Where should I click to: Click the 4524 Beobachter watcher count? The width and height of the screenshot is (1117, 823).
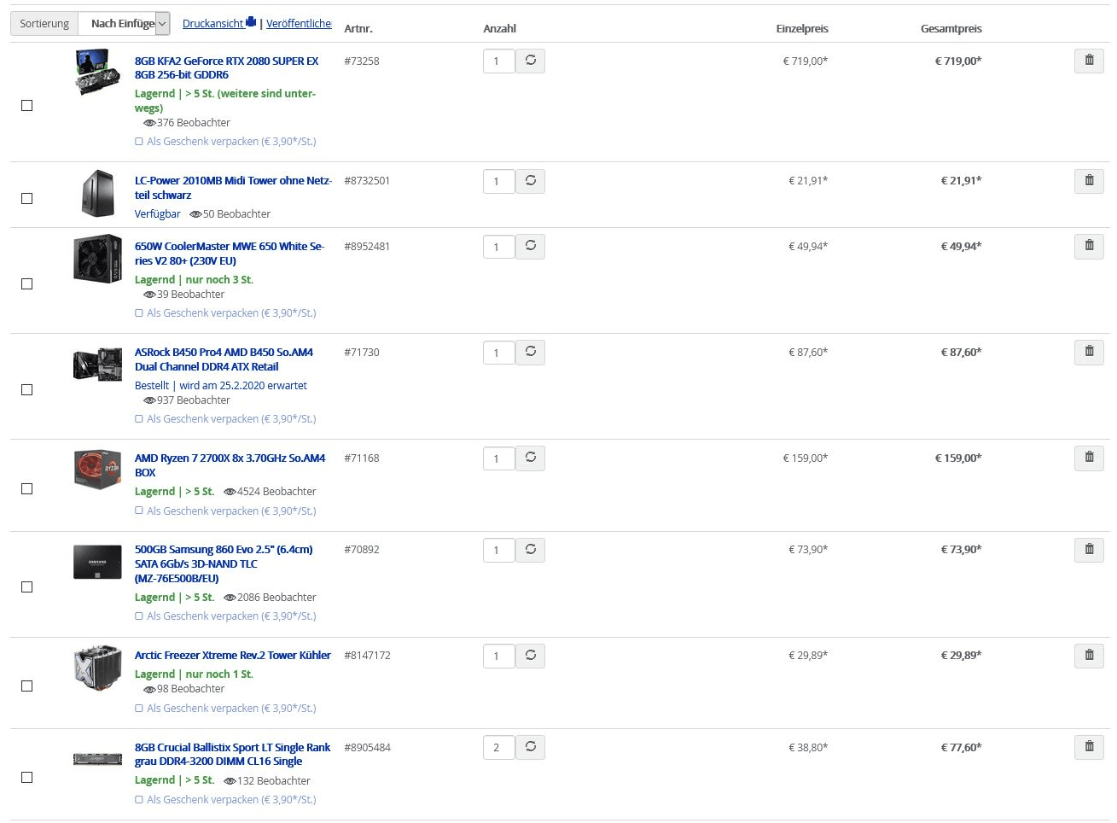[x=270, y=492]
